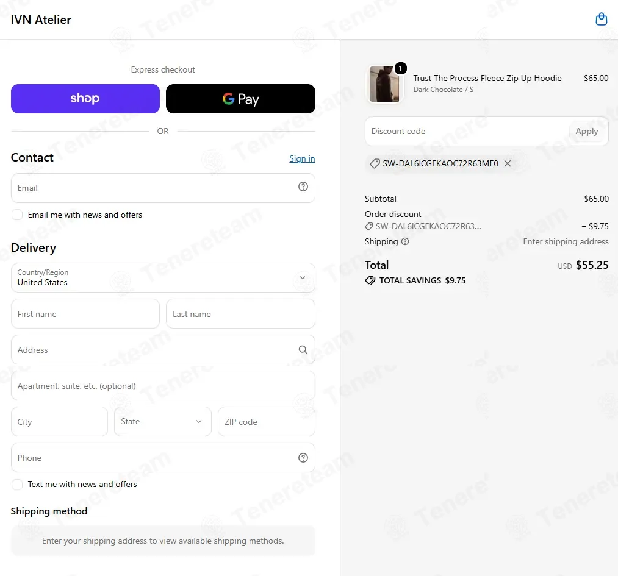Viewport: 618px width, 576px height.
Task: Click the Trust The Process Fleece Zip Up Hoodie title
Action: click(487, 78)
